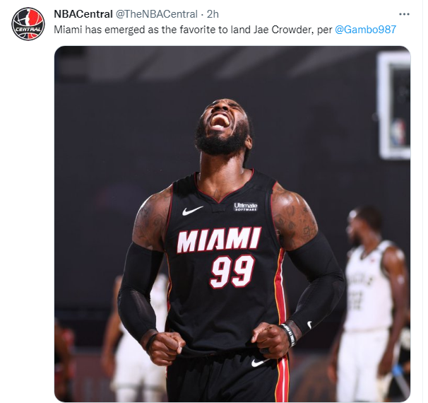Open the @TheNBACentral handle link

(157, 14)
